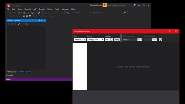
Task: Click the 'Standard Mode' label
Action: (x=96, y=5)
